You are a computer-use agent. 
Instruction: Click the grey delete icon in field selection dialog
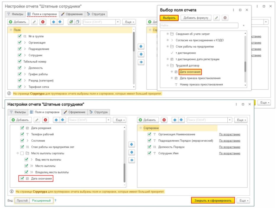pos(225,18)
